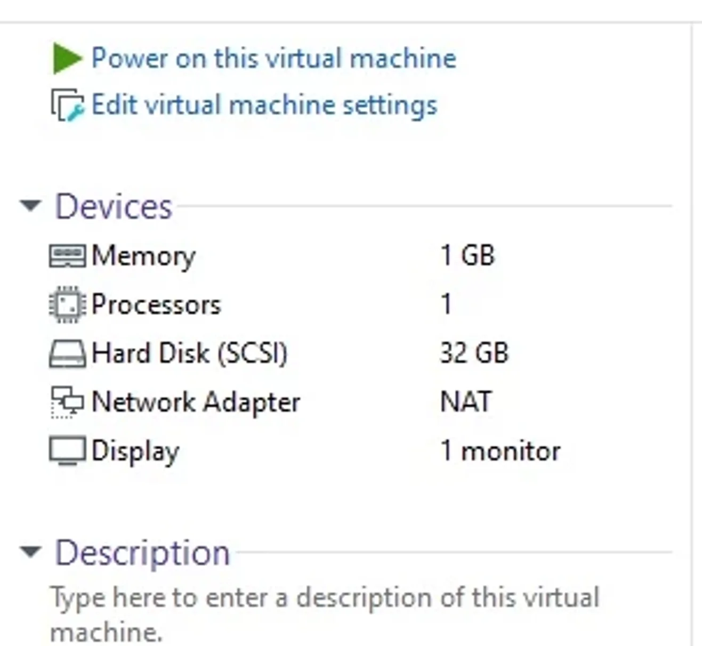Screen dimensions: 702x646
Task: Click the description text input area
Action: pyautogui.click(x=325, y=614)
